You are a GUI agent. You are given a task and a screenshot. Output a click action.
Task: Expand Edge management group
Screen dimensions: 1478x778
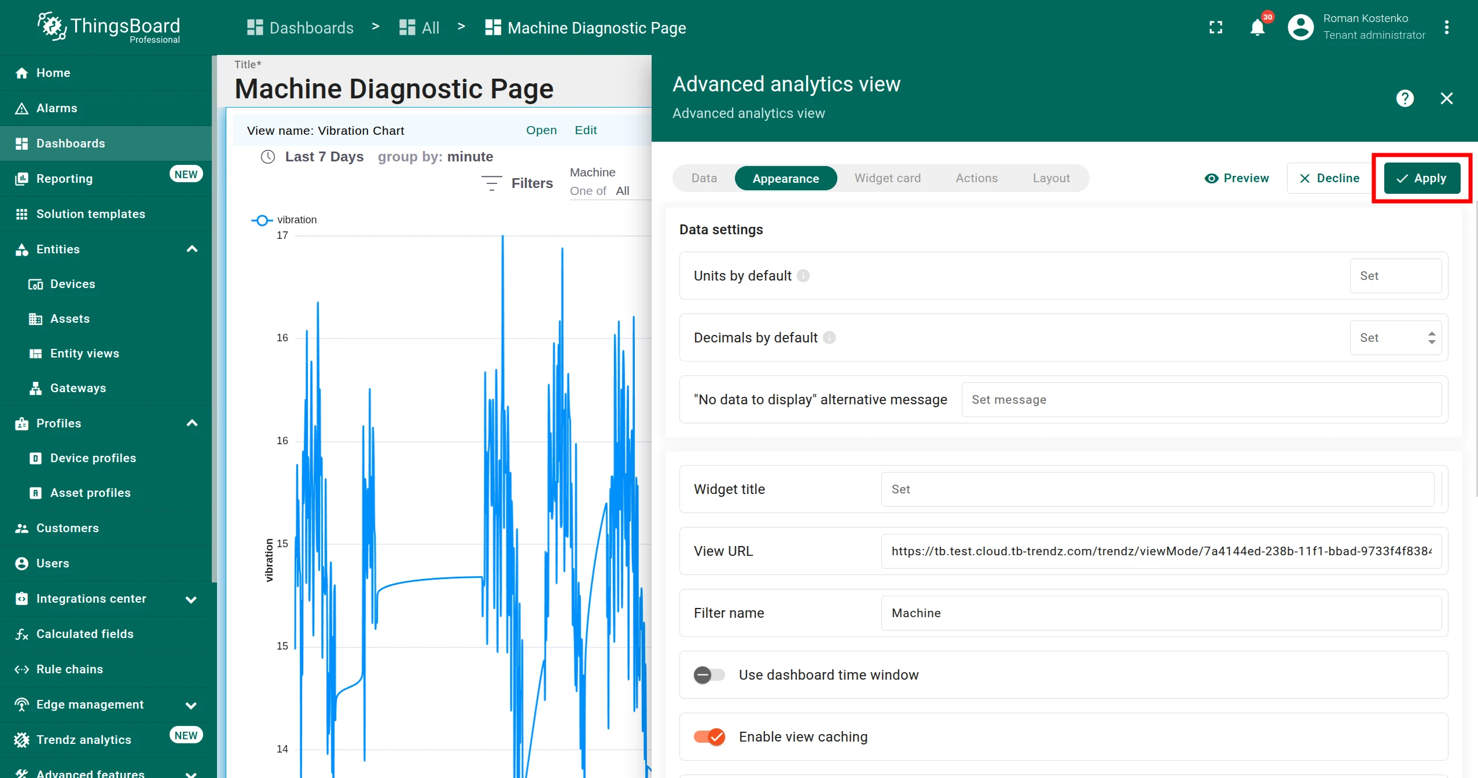(191, 705)
